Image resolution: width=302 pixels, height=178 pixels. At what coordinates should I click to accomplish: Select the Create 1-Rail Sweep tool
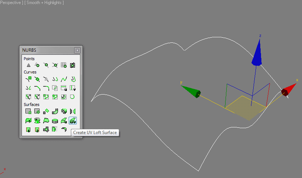point(28,130)
